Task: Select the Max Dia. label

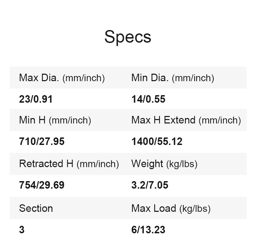Action: click(40, 78)
